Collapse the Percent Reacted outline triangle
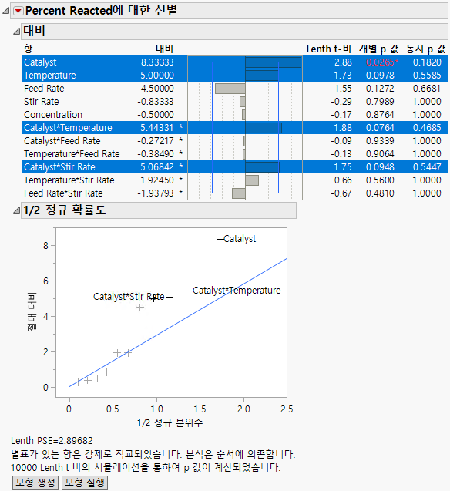This screenshot has height=491, width=450. pyautogui.click(x=5, y=11)
